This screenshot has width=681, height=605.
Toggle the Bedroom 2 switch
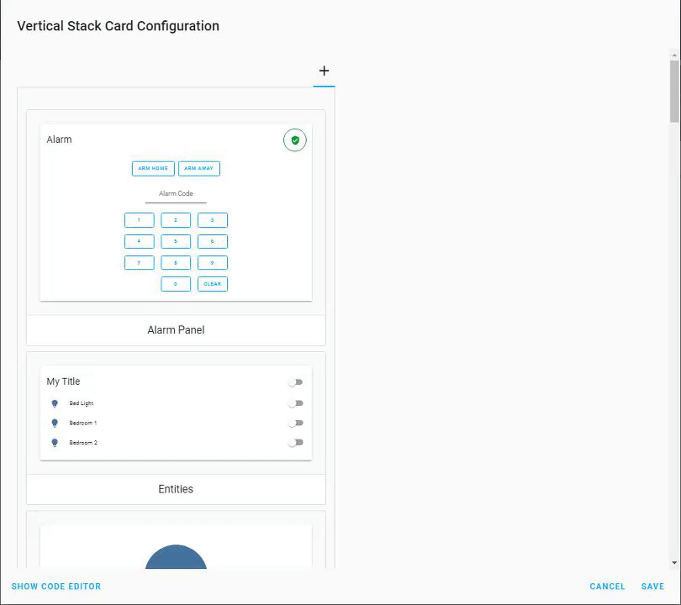(295, 442)
